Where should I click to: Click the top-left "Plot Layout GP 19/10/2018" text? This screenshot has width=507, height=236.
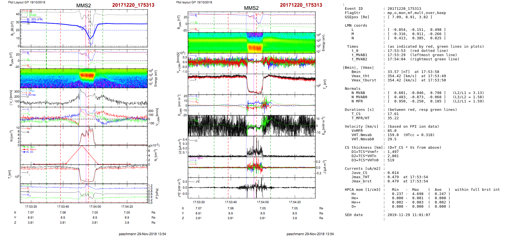click(x=26, y=2)
